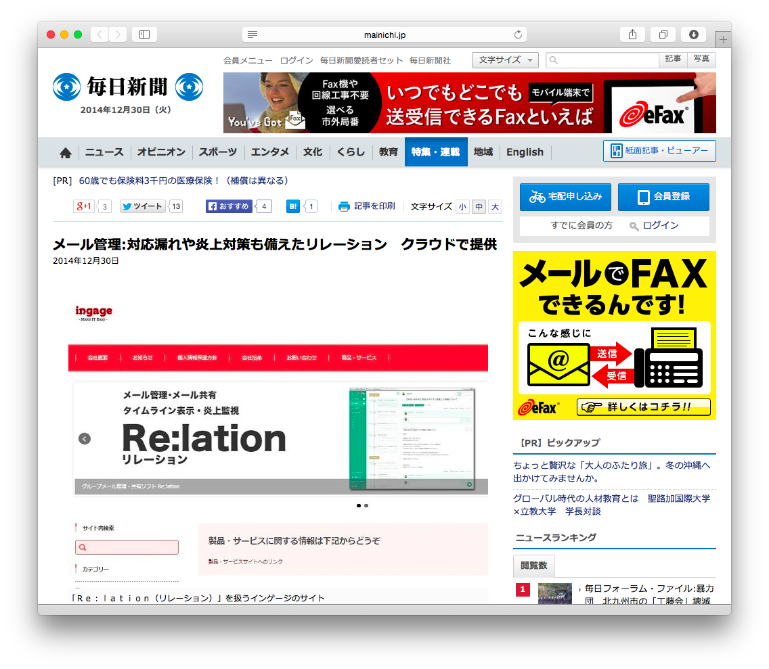
Task: Open 会員メニュー link
Action: [248, 60]
